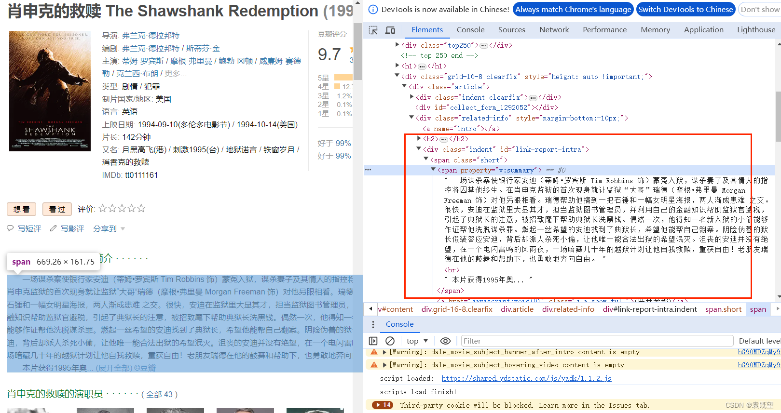781x413 pixels.
Task: Open the Network tab
Action: (x=554, y=30)
